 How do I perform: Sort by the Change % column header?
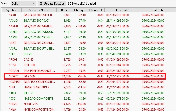[96, 10]
